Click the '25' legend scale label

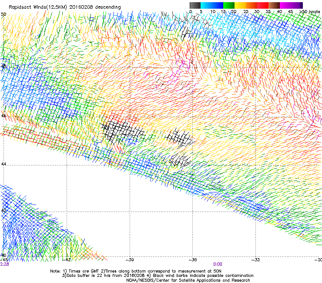tap(246, 11)
